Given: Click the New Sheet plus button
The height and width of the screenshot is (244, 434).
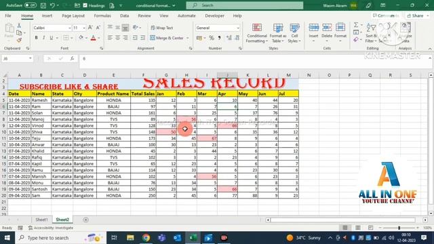Looking at the screenshot, I should 86,220.
